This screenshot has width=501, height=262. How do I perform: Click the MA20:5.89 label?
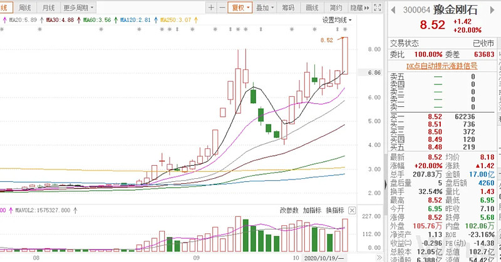point(23,20)
